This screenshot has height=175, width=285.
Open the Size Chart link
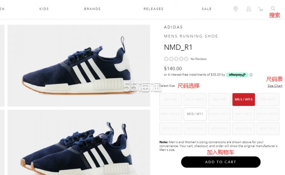pyautogui.click(x=275, y=86)
